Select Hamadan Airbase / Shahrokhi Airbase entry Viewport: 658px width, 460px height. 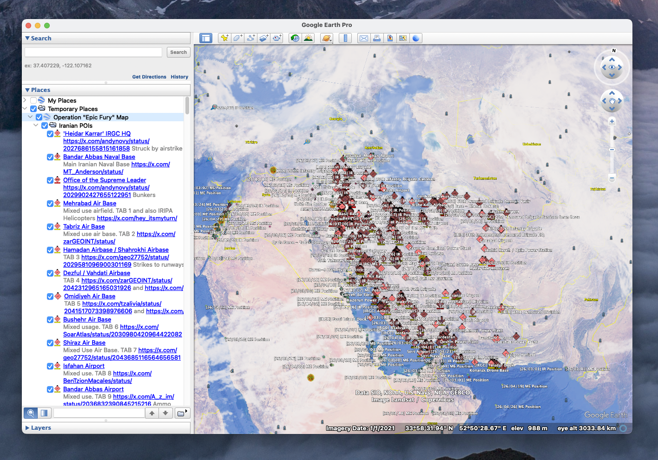pos(116,250)
